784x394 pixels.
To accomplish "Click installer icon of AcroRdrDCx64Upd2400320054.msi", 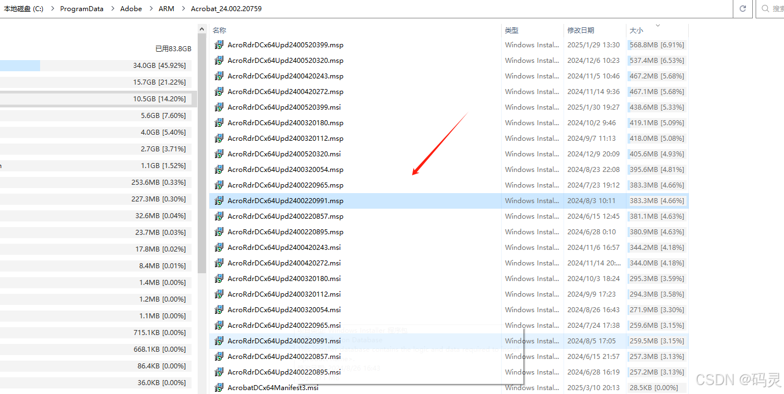I will pos(219,310).
